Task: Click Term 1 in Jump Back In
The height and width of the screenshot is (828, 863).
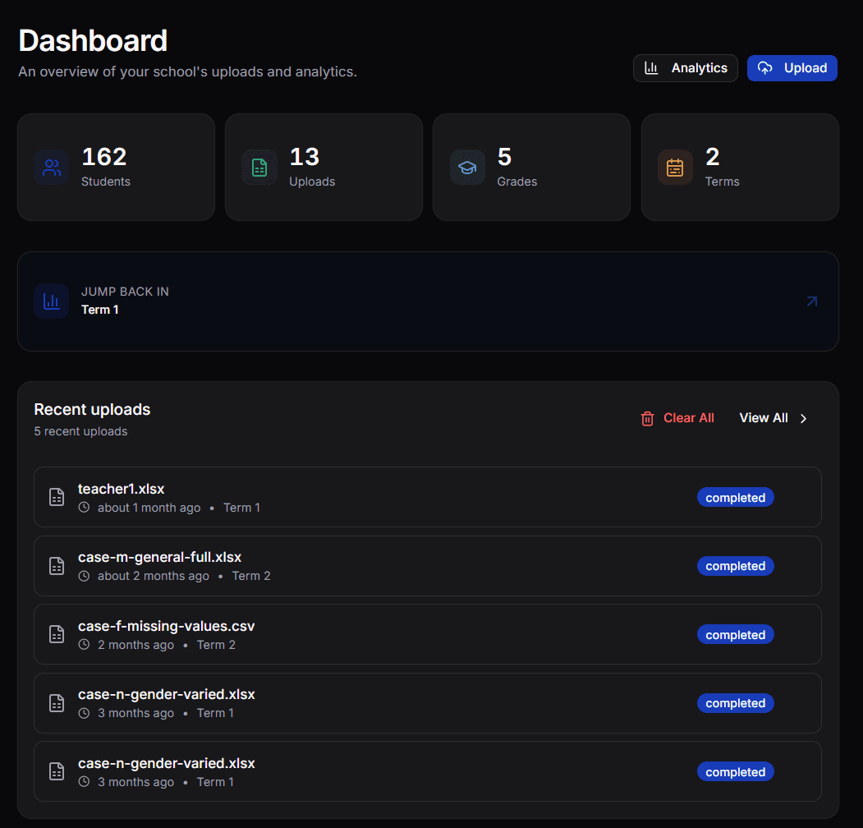Action: [x=100, y=310]
